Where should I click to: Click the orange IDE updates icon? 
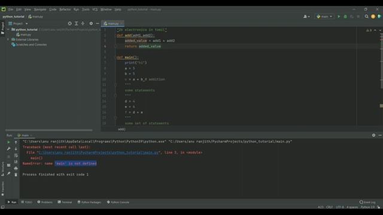coord(373,17)
